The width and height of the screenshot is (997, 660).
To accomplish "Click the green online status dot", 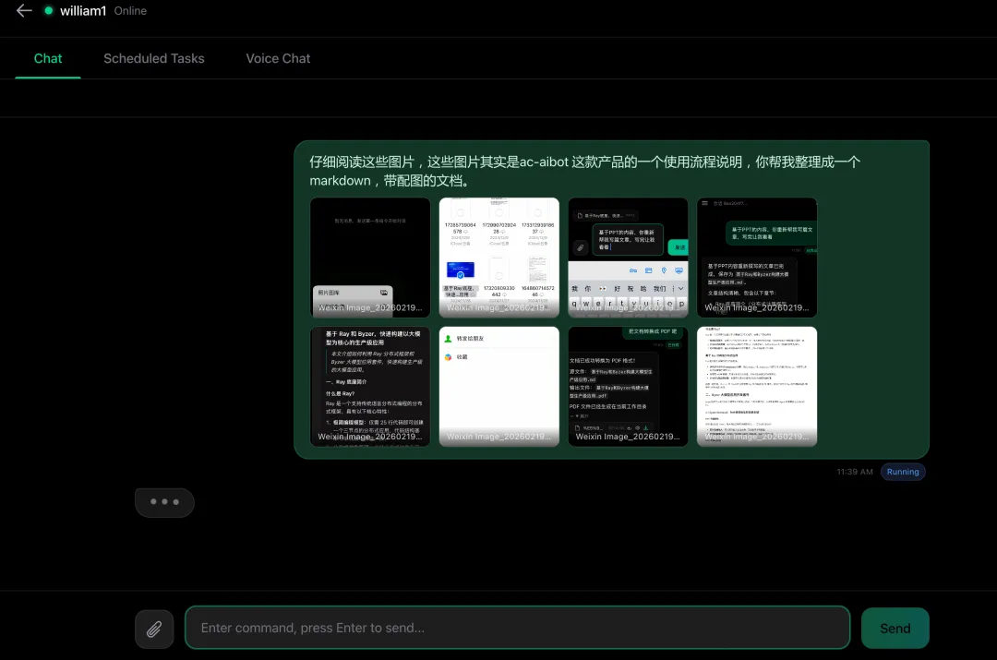I will click(x=48, y=10).
